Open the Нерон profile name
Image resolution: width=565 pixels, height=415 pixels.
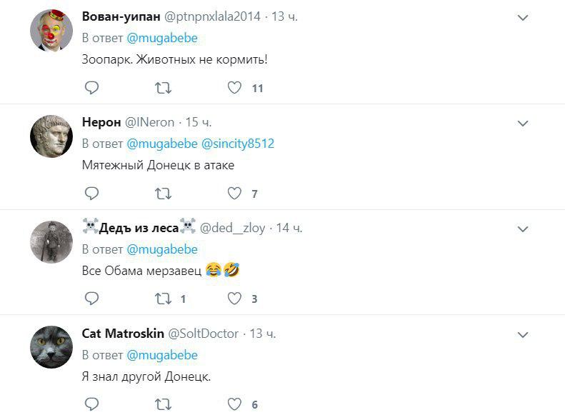pyautogui.click(x=101, y=123)
